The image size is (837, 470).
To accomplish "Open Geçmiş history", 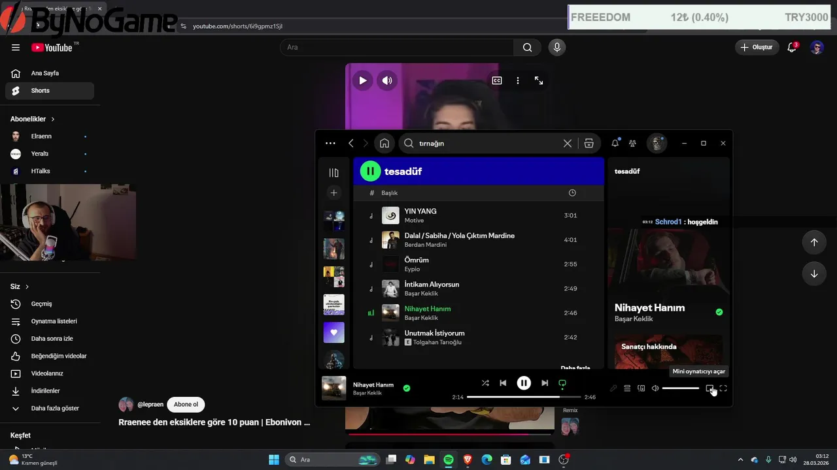I will pos(50,304).
